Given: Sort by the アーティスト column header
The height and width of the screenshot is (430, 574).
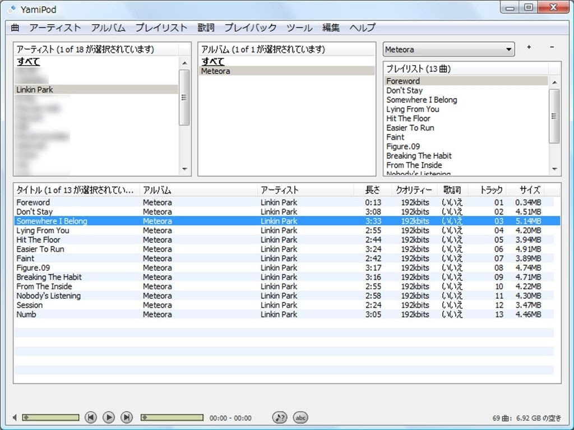Looking at the screenshot, I should pos(305,189).
